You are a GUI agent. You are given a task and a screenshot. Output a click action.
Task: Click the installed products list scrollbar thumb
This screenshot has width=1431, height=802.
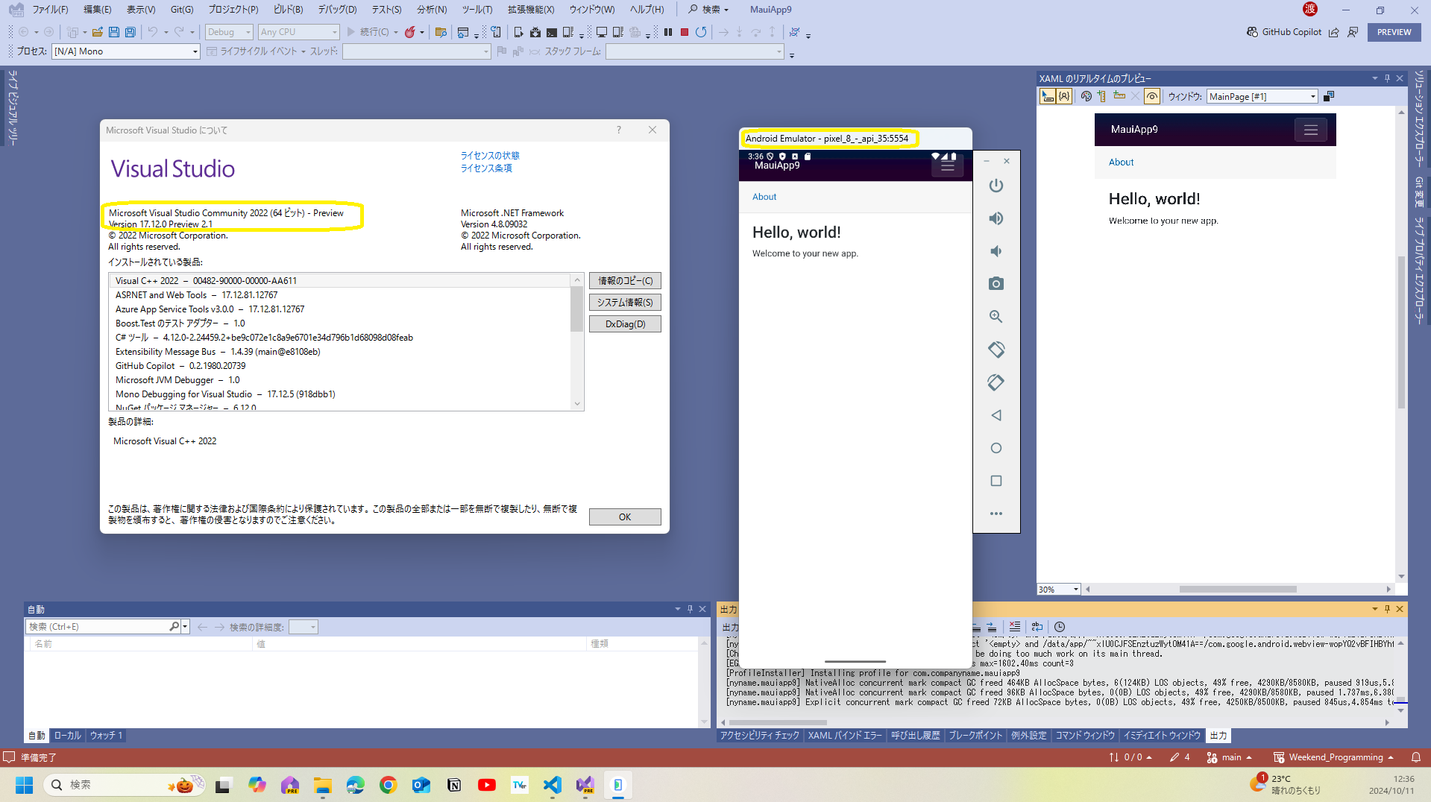click(576, 309)
